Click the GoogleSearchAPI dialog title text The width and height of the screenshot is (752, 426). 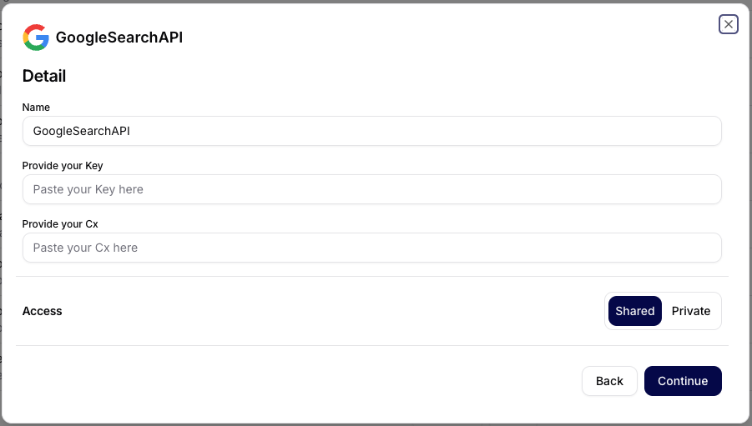click(x=119, y=38)
